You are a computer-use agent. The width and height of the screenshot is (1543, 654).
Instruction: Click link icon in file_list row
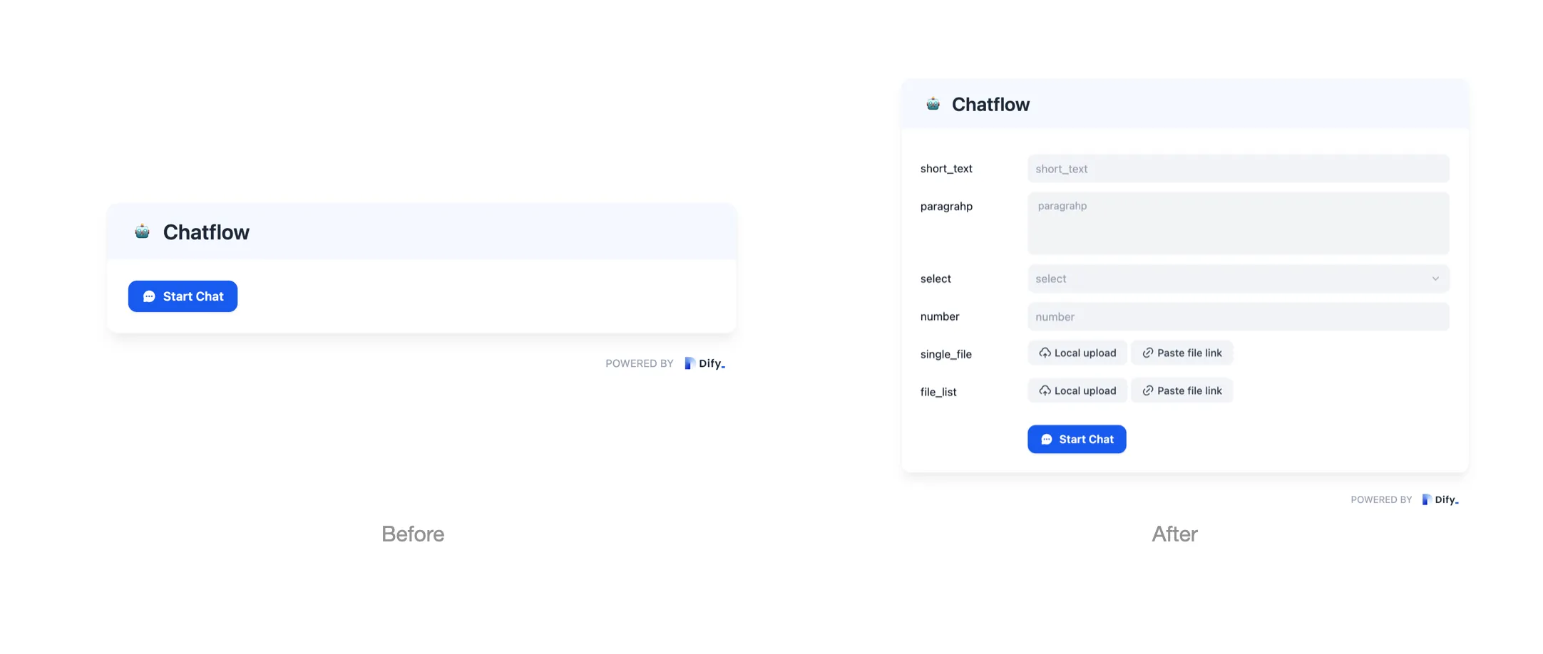click(x=1148, y=390)
